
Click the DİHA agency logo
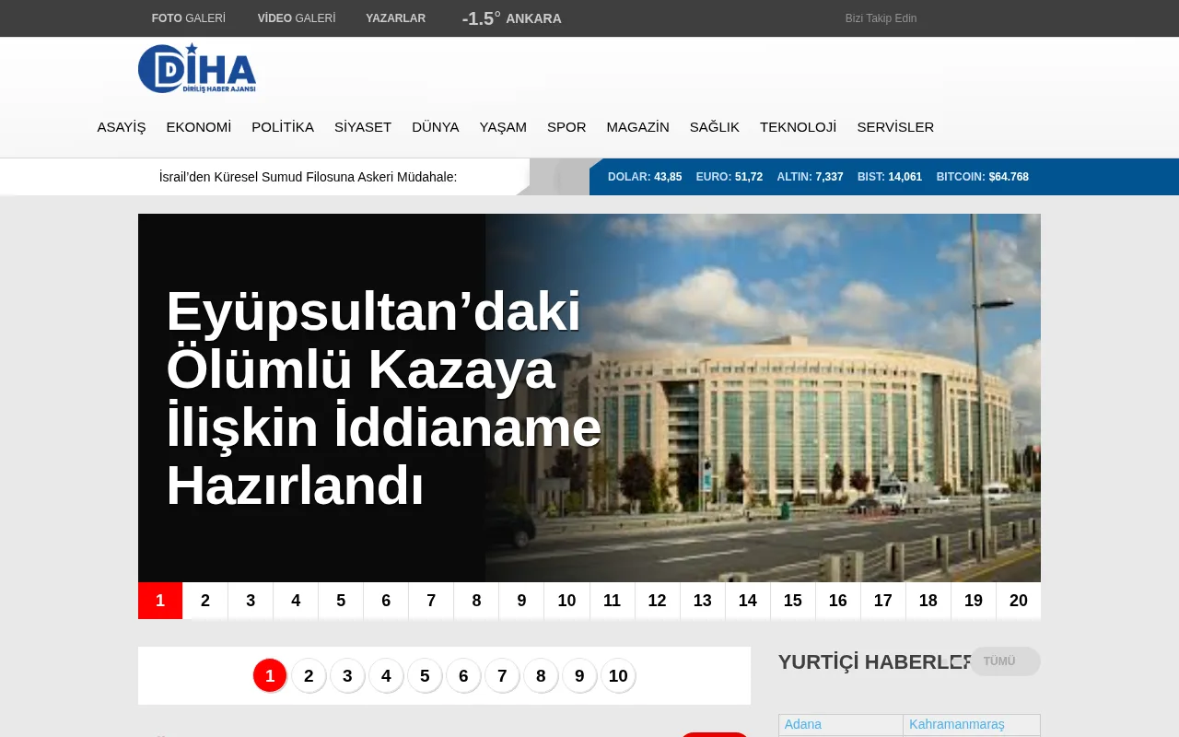click(199, 68)
